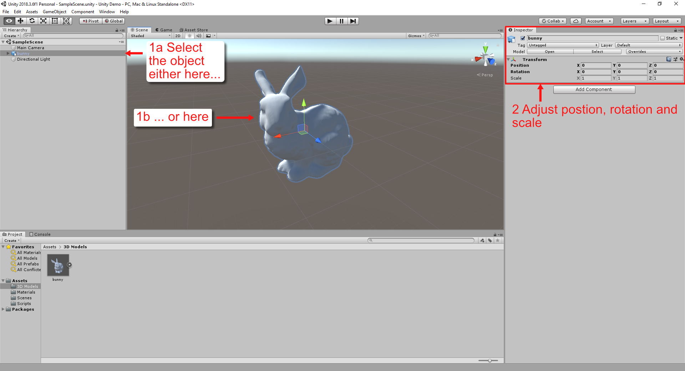Switch to the Game tab
The height and width of the screenshot is (371, 685).
pyautogui.click(x=164, y=30)
